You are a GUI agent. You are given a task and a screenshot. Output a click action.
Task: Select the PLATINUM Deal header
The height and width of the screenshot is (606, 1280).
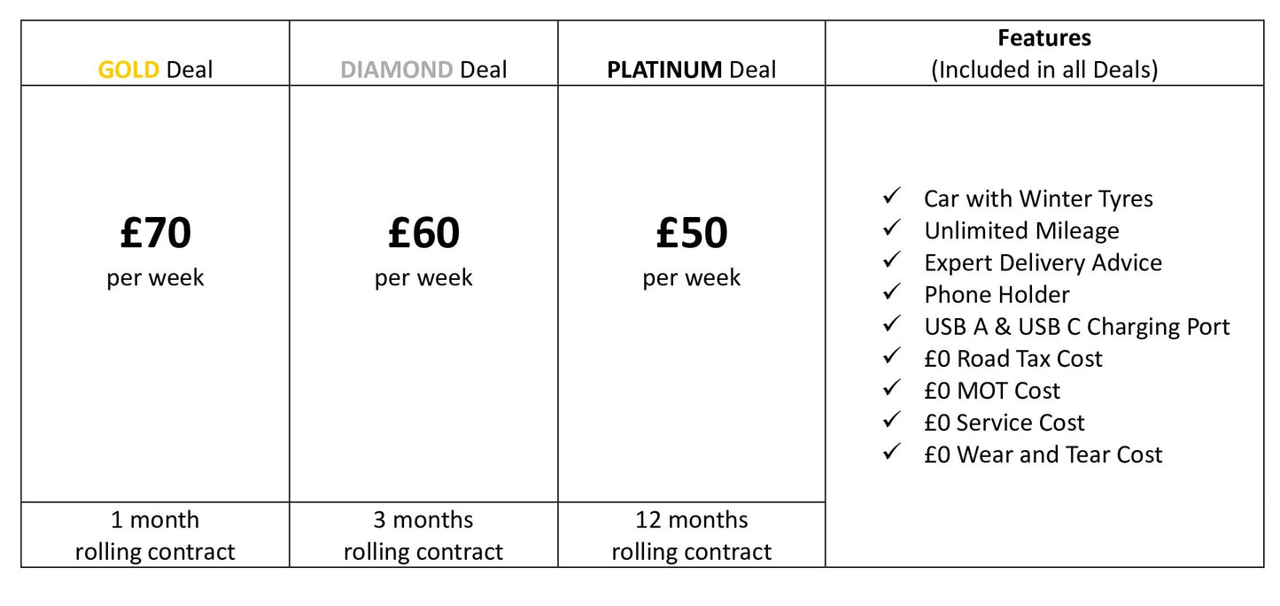[x=692, y=69]
